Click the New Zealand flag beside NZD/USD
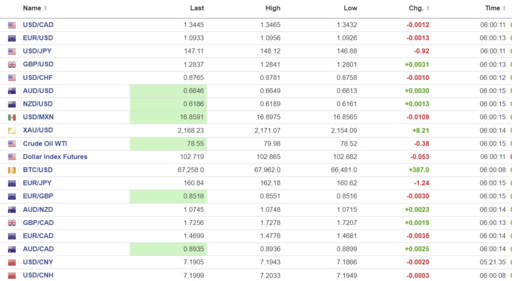This screenshot has width=512, height=281. (x=12, y=104)
